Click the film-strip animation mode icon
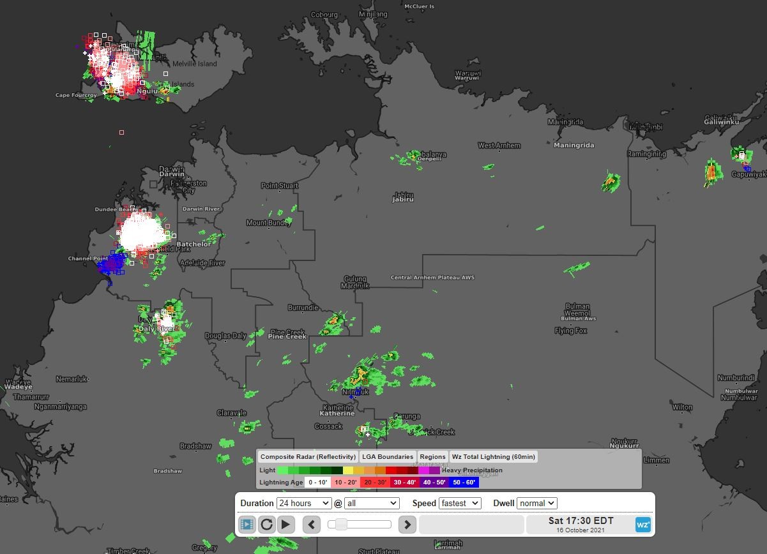Screen dimensions: 767x554 click(247, 525)
